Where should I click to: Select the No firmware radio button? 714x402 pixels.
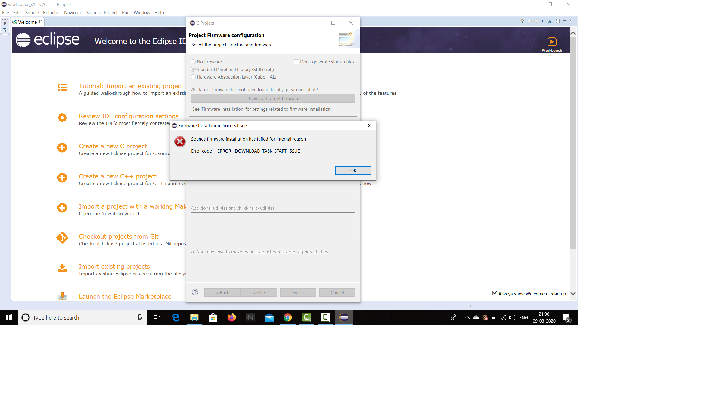193,62
